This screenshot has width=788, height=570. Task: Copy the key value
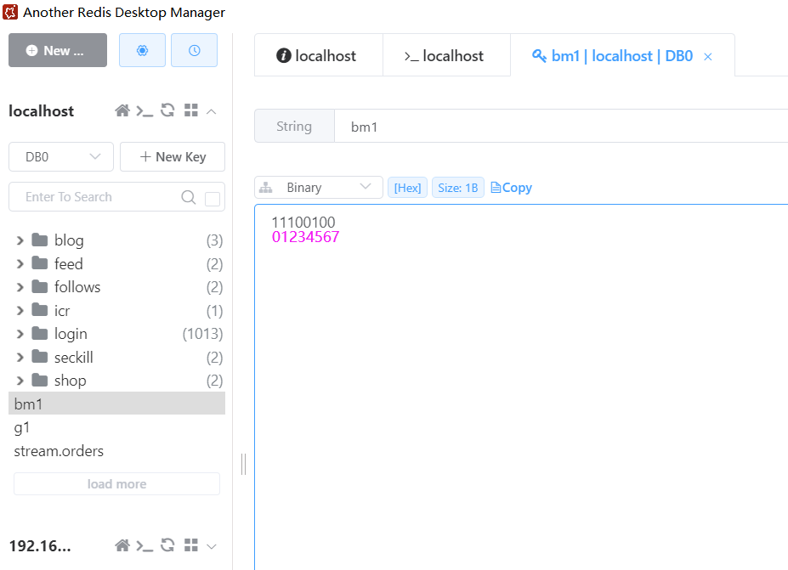tap(512, 188)
